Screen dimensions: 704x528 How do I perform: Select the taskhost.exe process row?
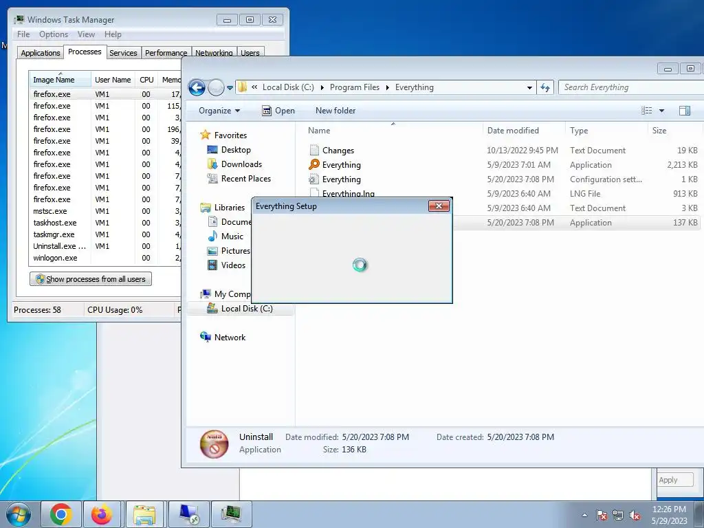105,223
